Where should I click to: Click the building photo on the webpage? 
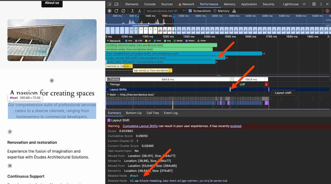coord(52,40)
